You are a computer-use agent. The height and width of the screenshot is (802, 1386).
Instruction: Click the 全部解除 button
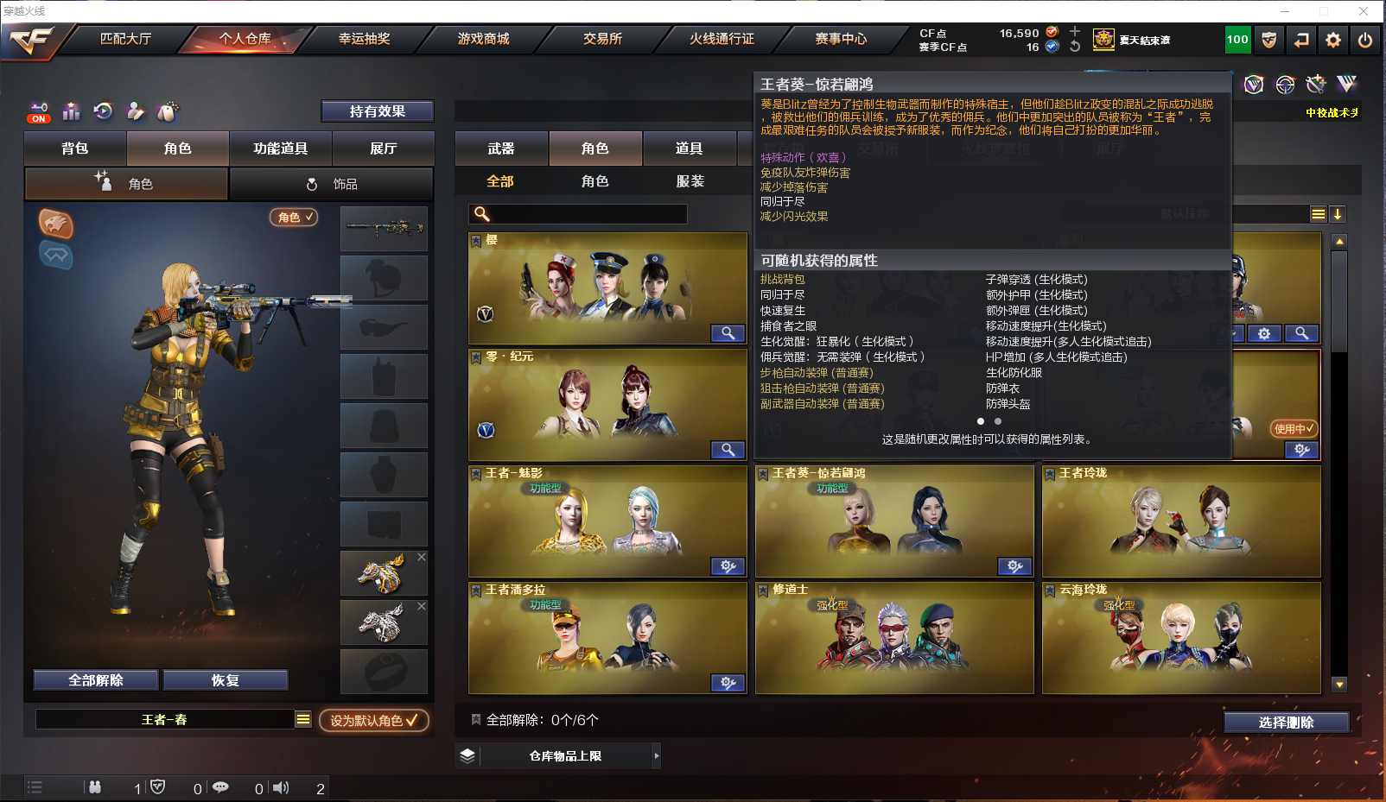click(96, 680)
